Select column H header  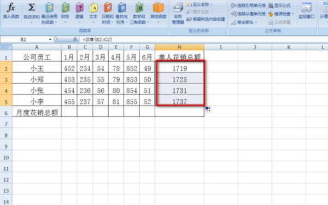(179, 47)
